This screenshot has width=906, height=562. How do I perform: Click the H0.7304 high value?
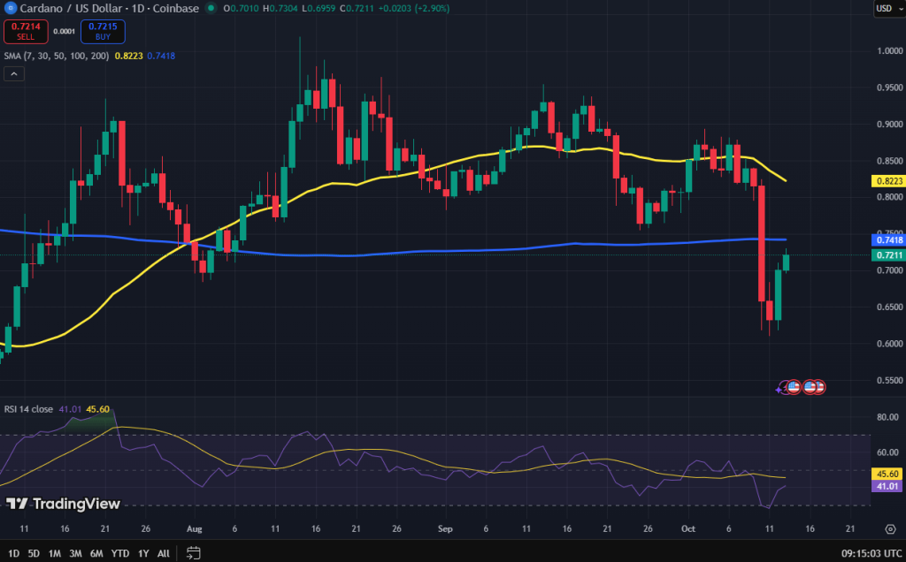[280, 8]
